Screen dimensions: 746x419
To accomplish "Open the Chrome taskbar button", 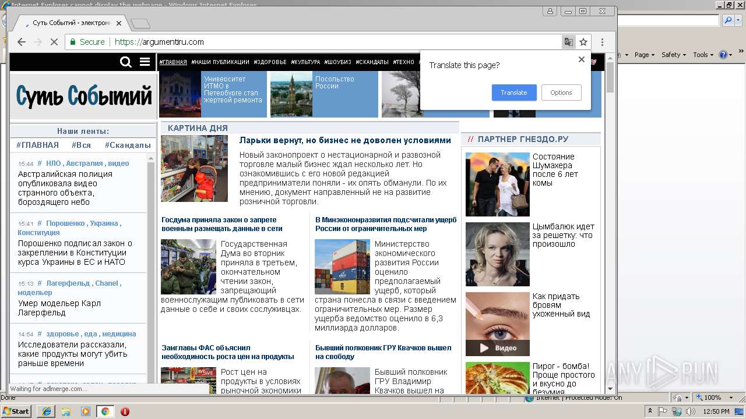I will 105,411.
